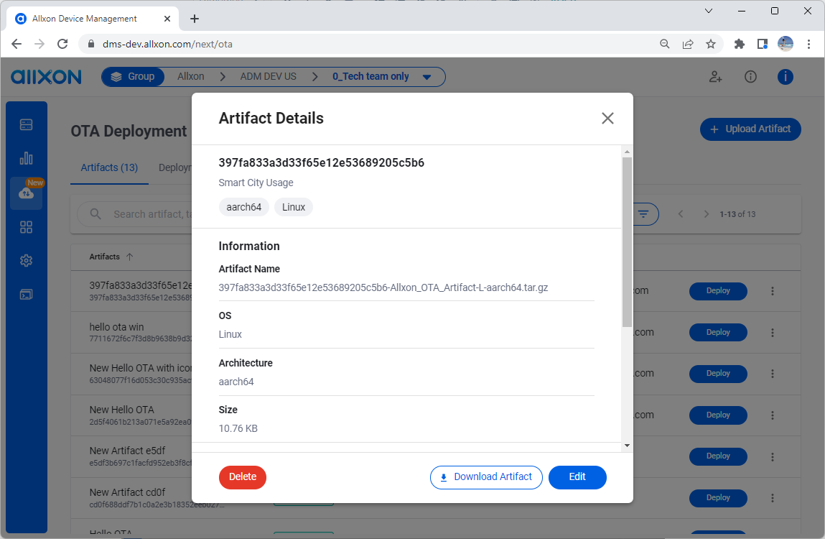This screenshot has height=539, width=825.
Task: Select the Allxon Device Management browser tab
Action: point(86,18)
